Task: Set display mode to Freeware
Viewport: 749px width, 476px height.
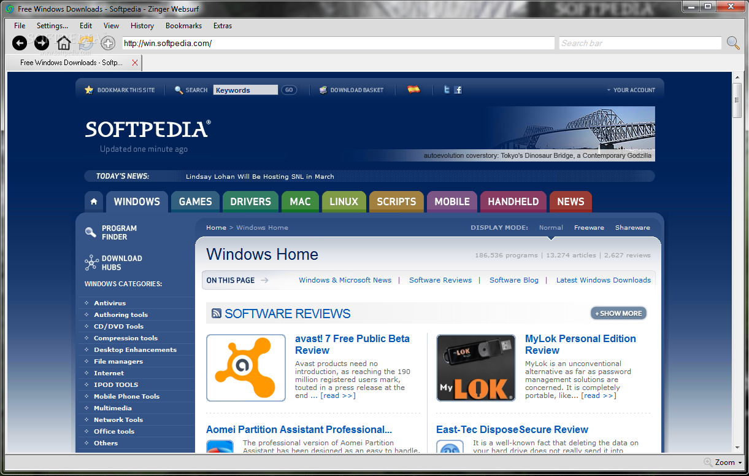Action: click(589, 228)
